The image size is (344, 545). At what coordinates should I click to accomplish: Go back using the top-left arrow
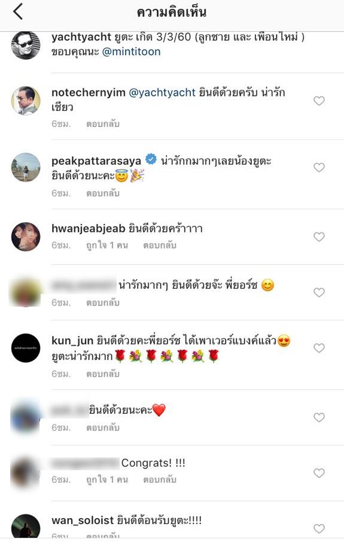(18, 12)
